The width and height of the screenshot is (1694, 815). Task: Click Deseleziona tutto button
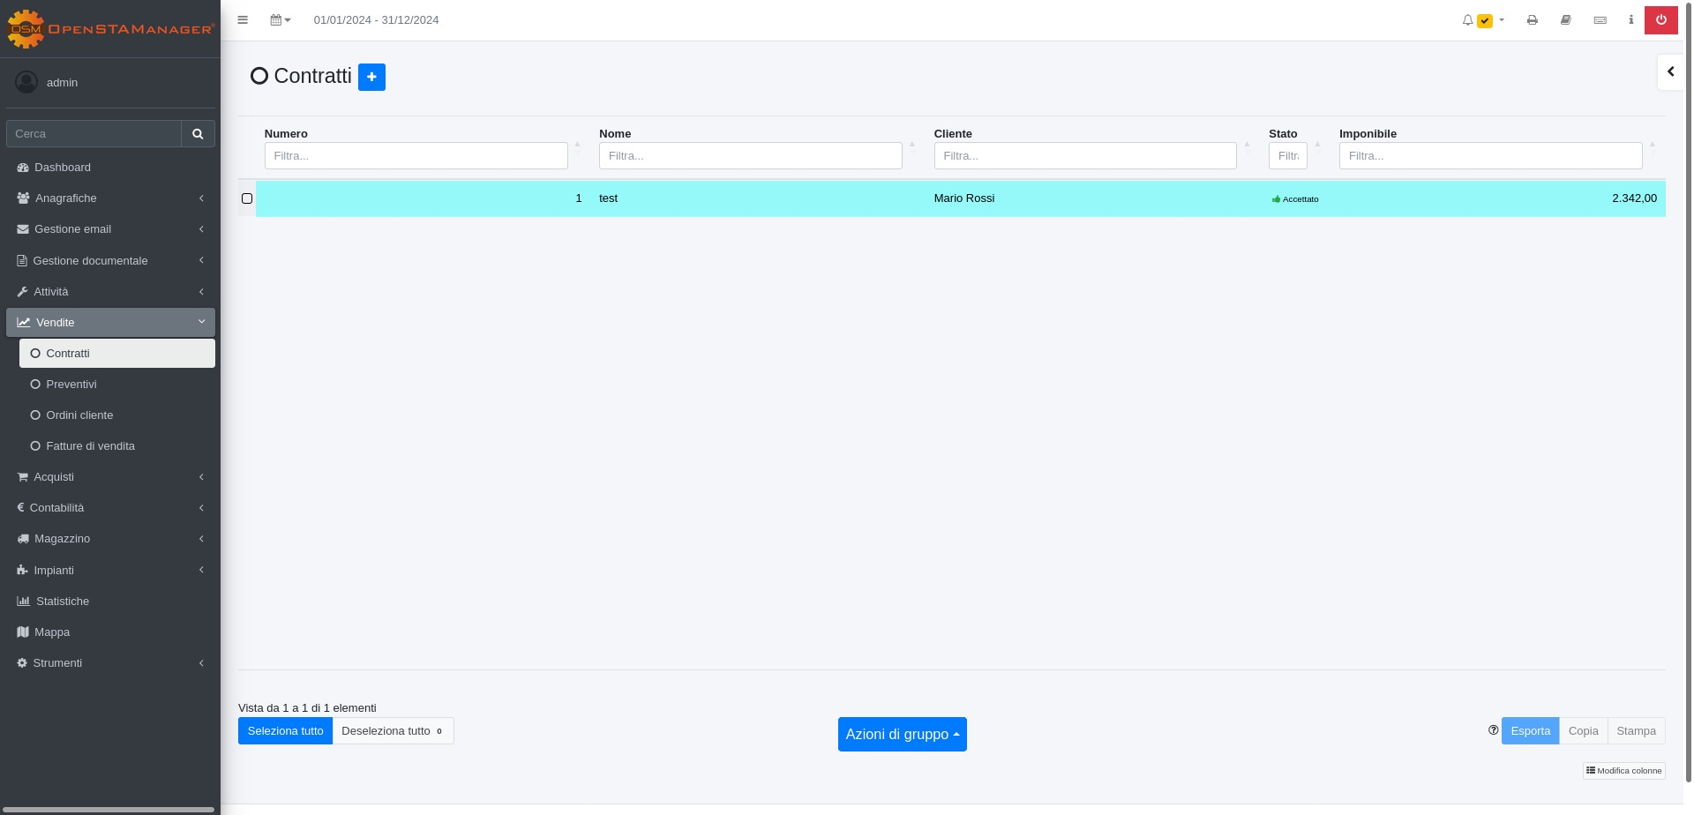393,731
